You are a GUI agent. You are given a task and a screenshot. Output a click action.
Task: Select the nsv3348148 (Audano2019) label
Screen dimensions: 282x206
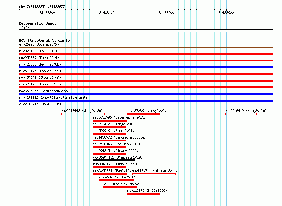click(x=115, y=164)
